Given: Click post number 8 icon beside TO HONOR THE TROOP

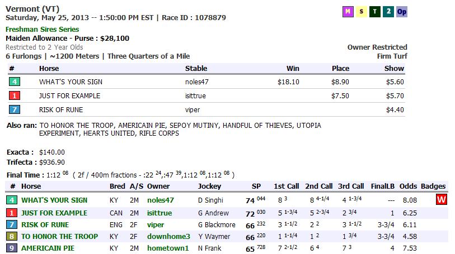Looking at the screenshot, I should pyautogui.click(x=11, y=236).
